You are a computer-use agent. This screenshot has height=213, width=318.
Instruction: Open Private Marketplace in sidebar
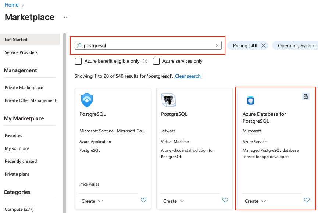(24, 88)
